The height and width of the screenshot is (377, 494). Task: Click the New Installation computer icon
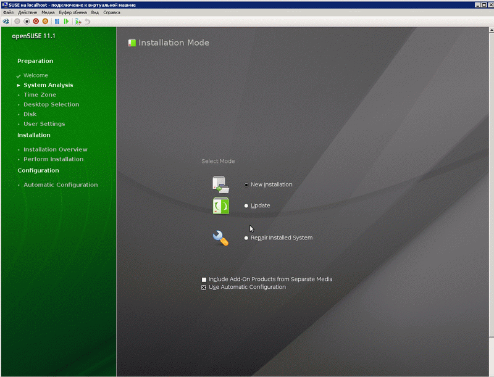pyautogui.click(x=220, y=184)
